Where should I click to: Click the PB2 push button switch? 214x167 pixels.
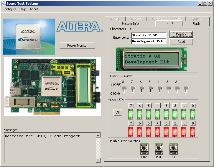click(144, 149)
